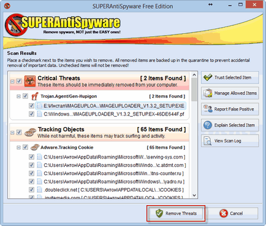The height and width of the screenshot is (226, 266).
Task: Collapse the Trojan.Agent/Gen-Hupigon tree node
Action: click(18, 96)
